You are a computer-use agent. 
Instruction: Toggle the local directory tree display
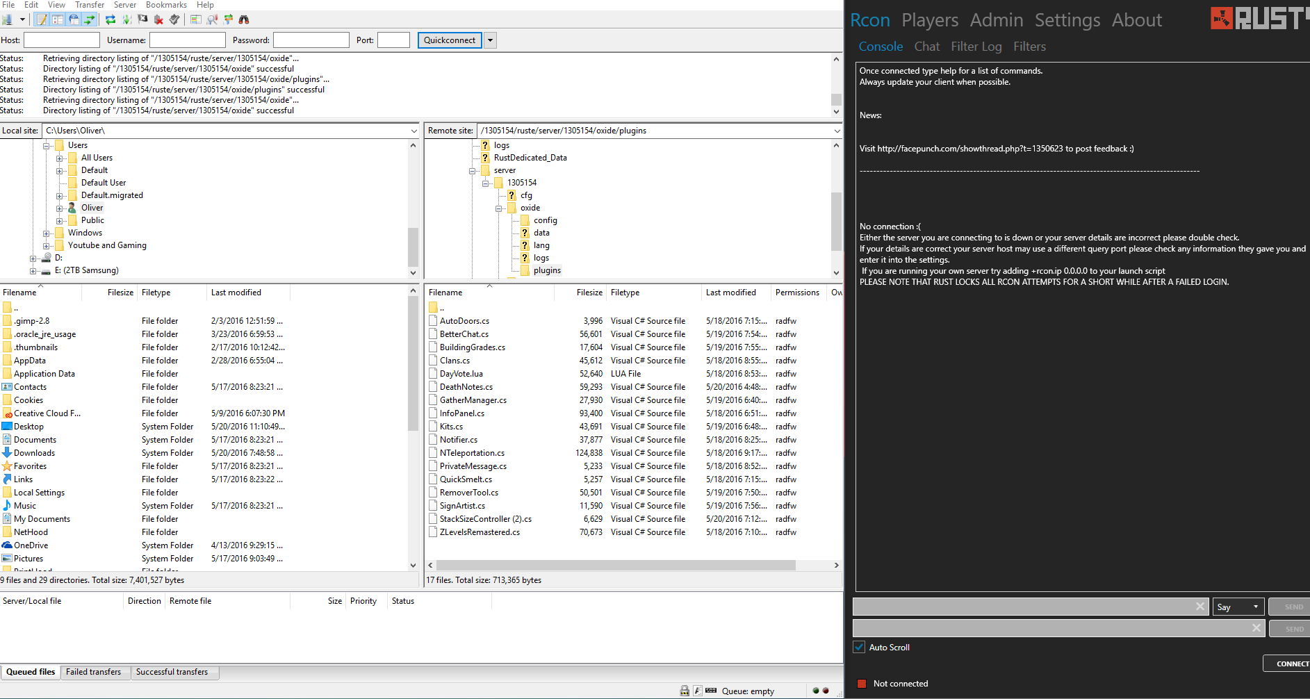[58, 19]
